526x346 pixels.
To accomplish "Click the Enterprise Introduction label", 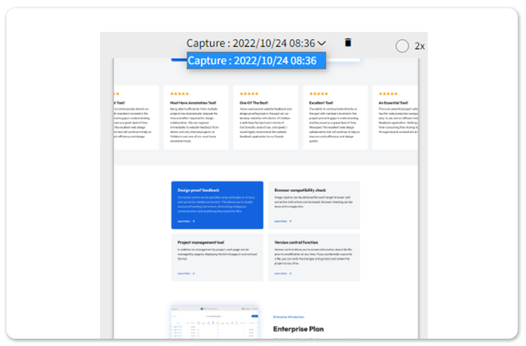I will click(x=288, y=315).
